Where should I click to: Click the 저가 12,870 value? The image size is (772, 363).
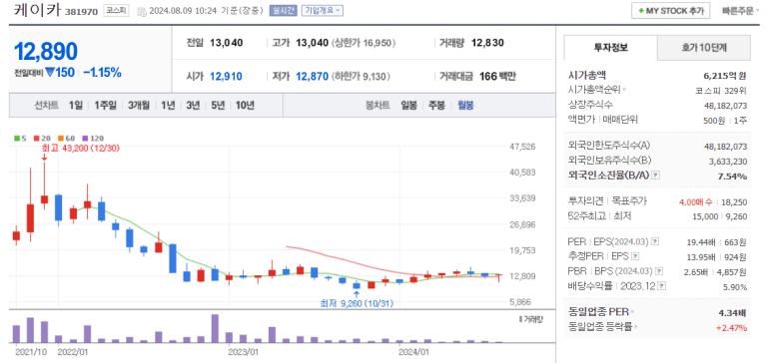[313, 76]
